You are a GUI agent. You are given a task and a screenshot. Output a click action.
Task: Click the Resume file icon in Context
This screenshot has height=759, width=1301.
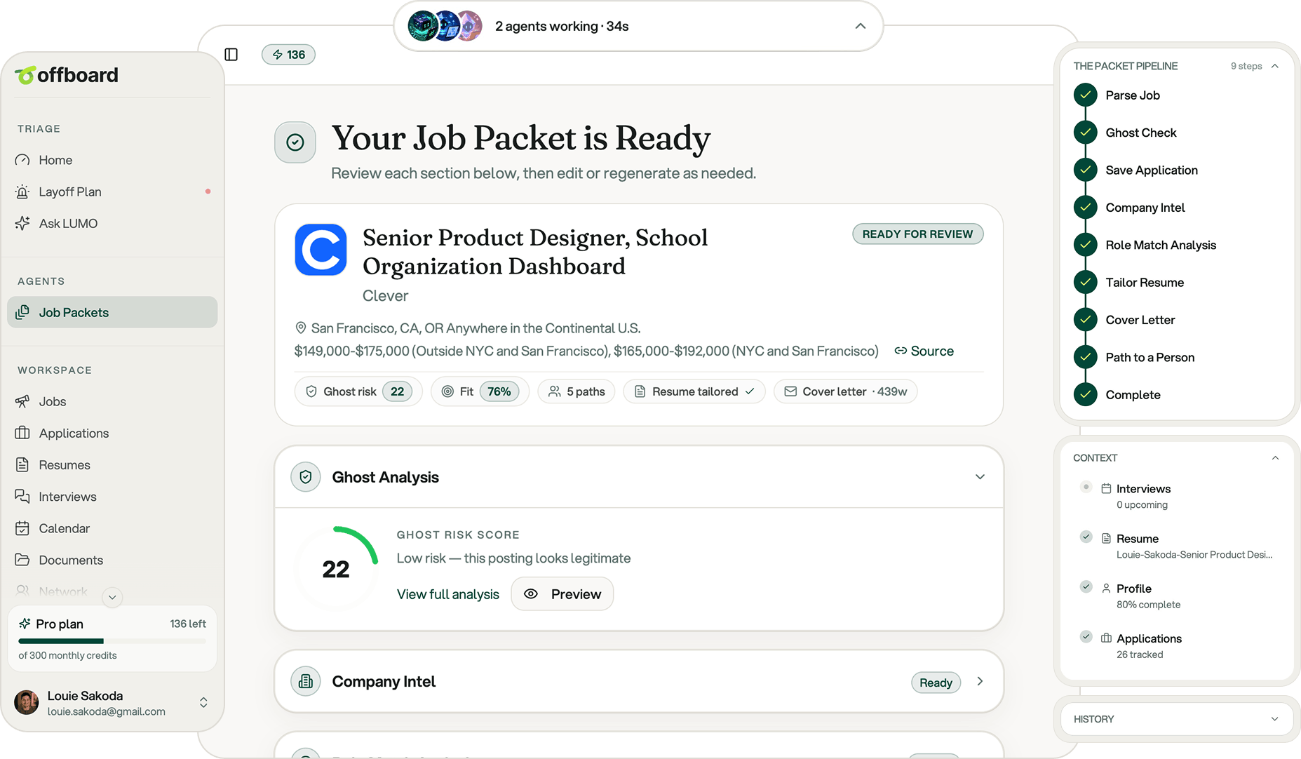[x=1106, y=538]
